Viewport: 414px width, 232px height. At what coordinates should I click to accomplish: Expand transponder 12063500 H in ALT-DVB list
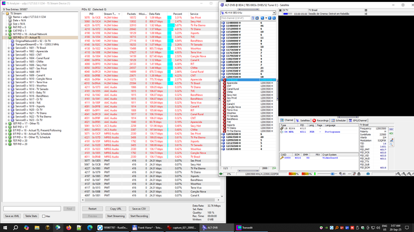click(221, 137)
